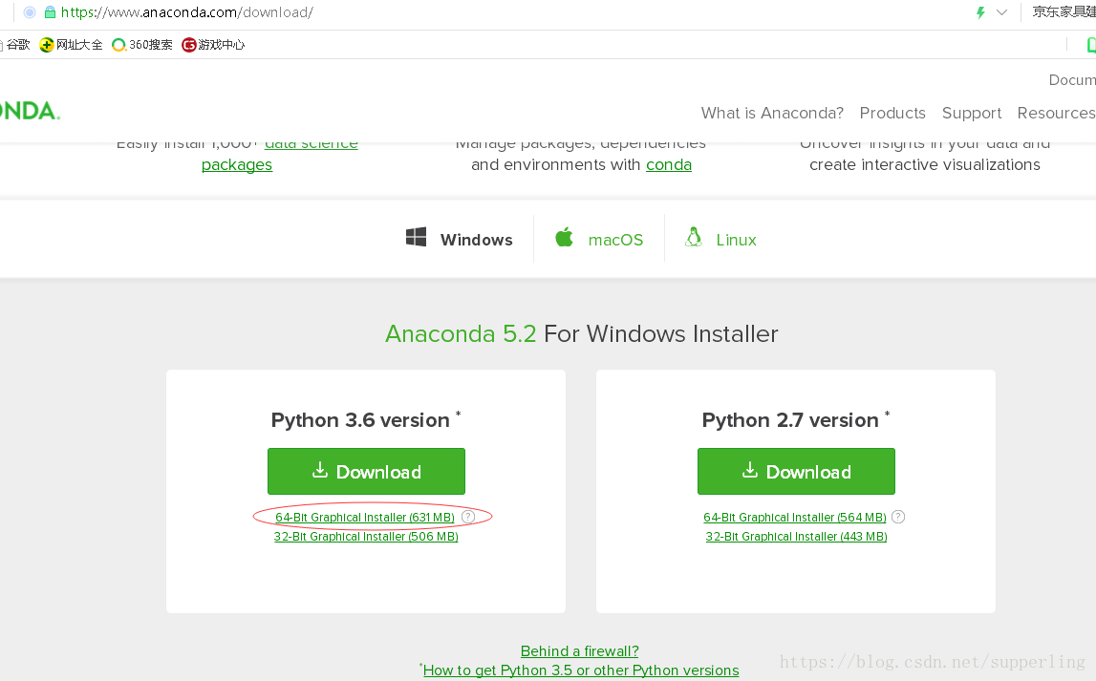Click the Python 3.6 Download button
1096x681 pixels.
(366, 472)
